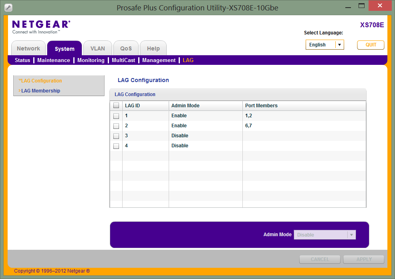Click the NETGEAR logo
The width and height of the screenshot is (395, 279).
41,27
